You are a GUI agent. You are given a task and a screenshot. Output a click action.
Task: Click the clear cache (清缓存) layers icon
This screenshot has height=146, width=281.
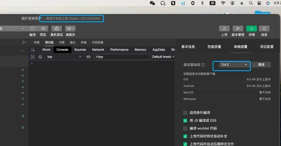69,29
